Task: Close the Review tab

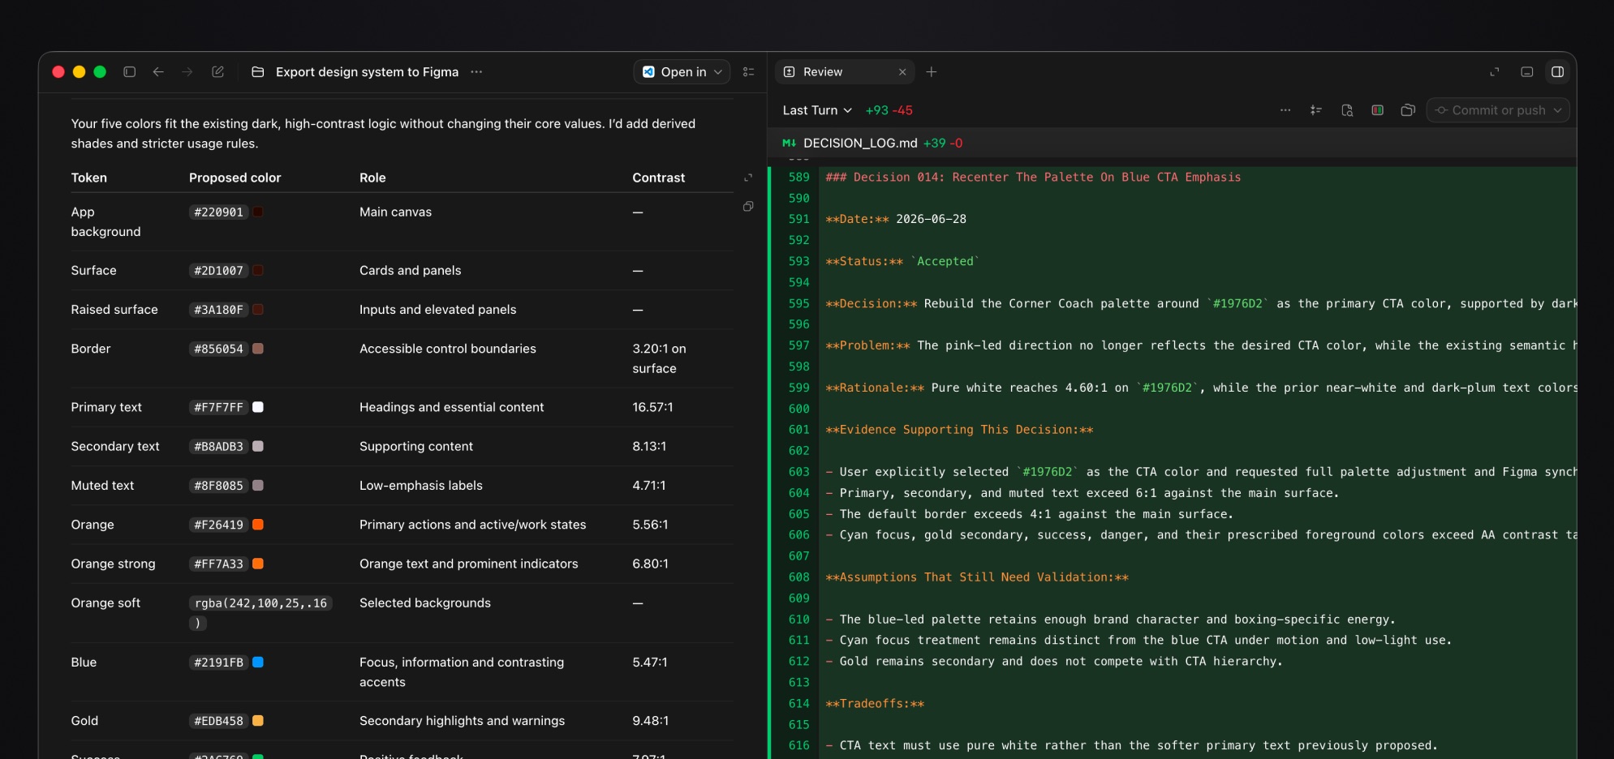Action: 902,71
